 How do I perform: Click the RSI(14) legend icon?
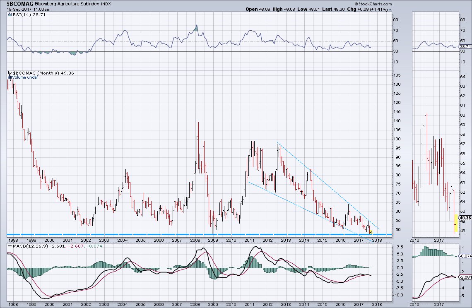pyautogui.click(x=10, y=14)
